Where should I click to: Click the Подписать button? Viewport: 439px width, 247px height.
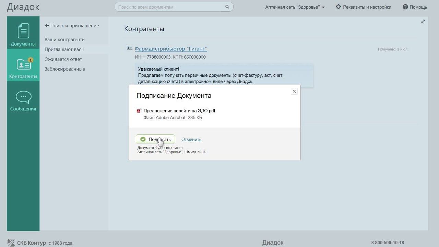(155, 139)
